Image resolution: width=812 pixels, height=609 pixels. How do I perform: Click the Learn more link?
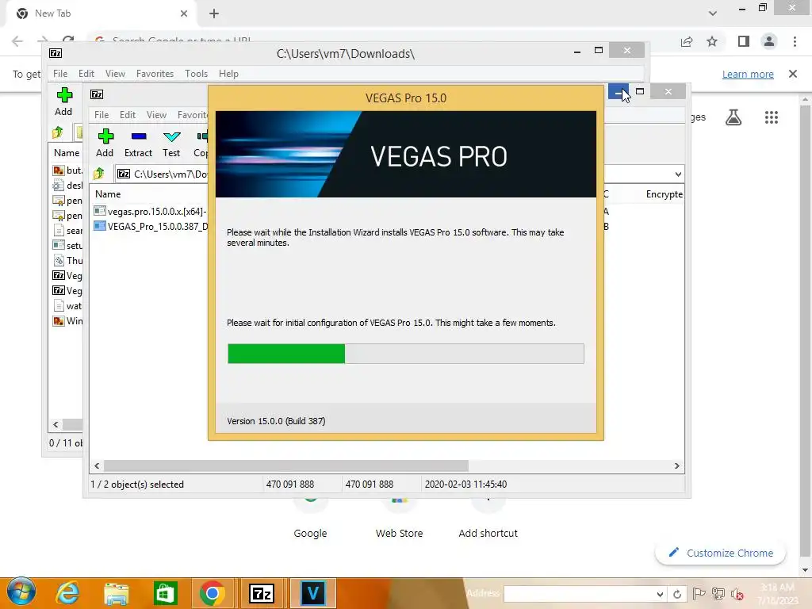click(x=748, y=74)
